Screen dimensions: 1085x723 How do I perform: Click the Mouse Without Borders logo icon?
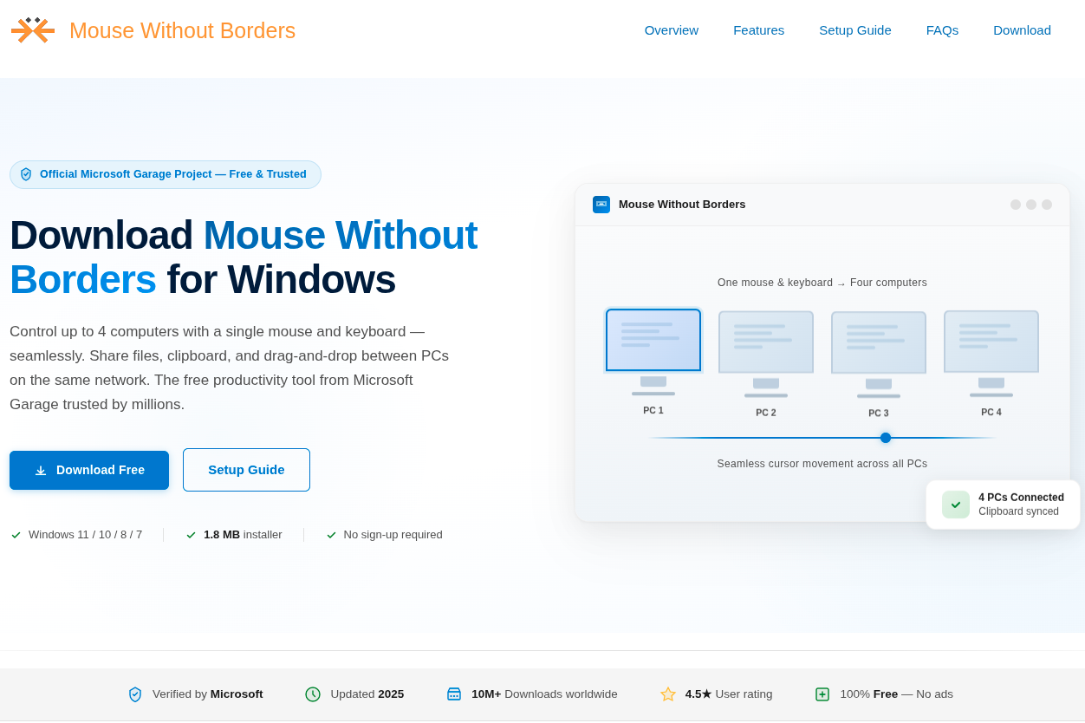coord(33,30)
